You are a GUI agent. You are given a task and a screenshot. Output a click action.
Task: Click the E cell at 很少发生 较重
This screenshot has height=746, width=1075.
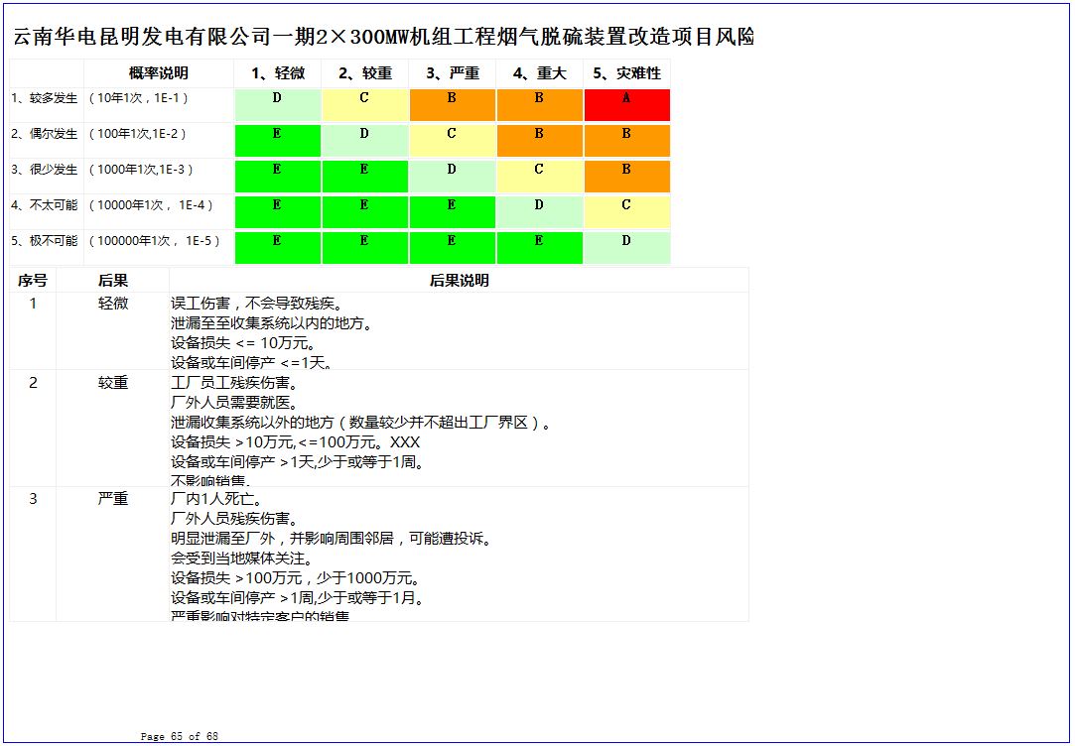(x=364, y=176)
